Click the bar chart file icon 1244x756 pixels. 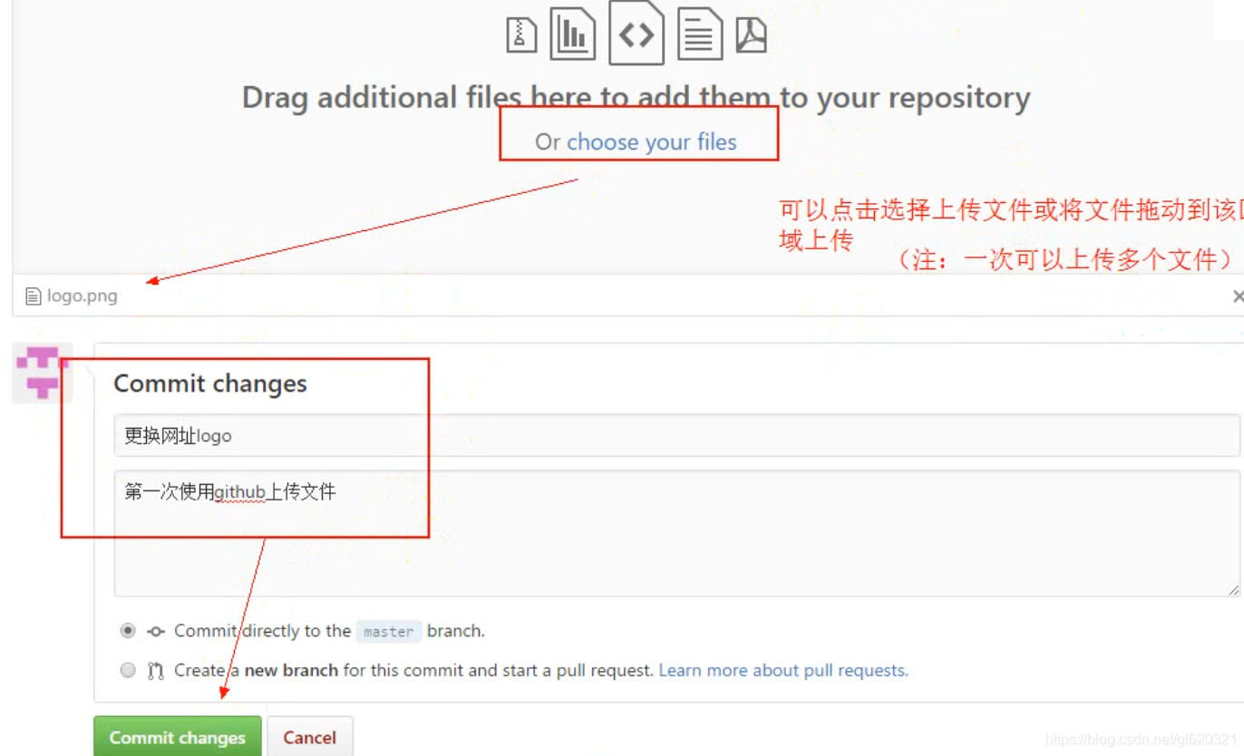tap(573, 34)
